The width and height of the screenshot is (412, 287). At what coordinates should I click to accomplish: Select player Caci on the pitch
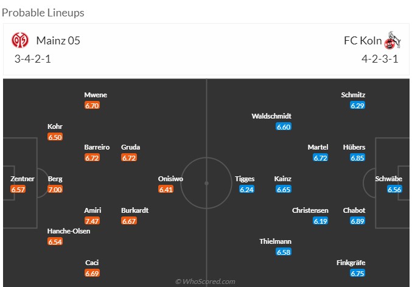[93, 263]
